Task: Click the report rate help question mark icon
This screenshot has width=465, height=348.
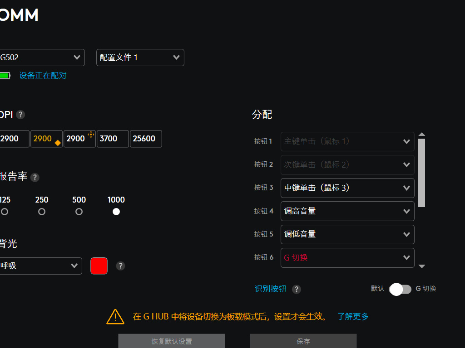Action: coord(35,177)
